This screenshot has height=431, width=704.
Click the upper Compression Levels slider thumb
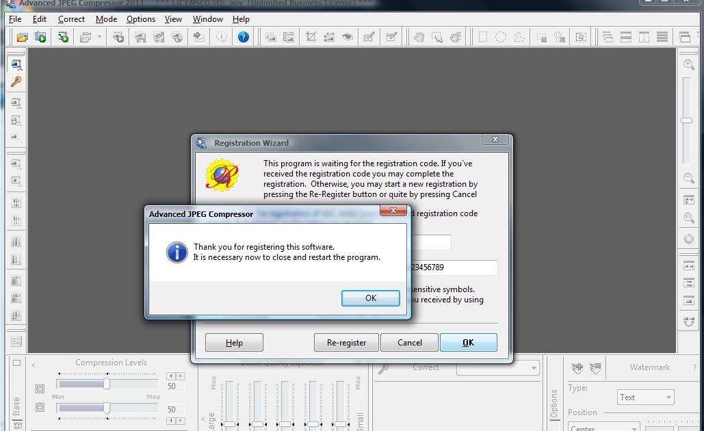[x=107, y=384]
